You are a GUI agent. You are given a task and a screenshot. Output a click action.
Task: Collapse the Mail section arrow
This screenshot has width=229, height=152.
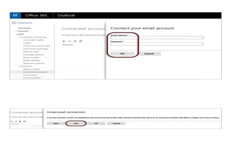coord(16,34)
